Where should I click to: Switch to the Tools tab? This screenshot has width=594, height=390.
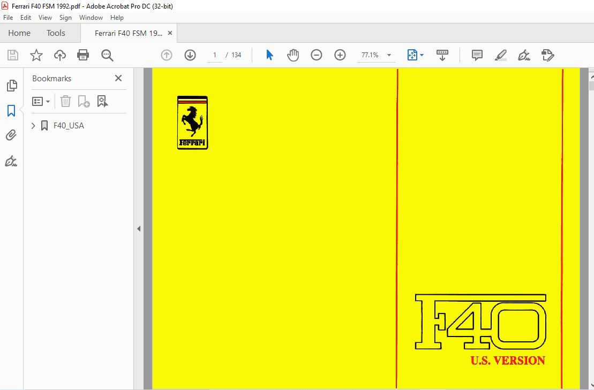[x=56, y=33]
